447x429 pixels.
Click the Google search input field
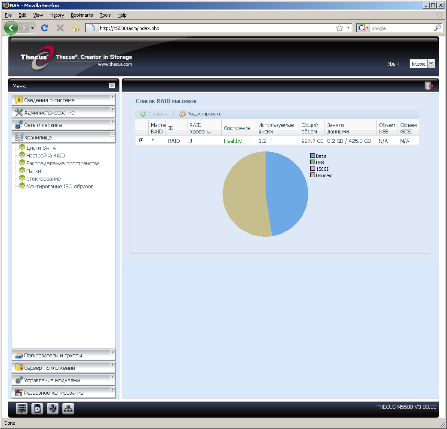[x=402, y=28]
